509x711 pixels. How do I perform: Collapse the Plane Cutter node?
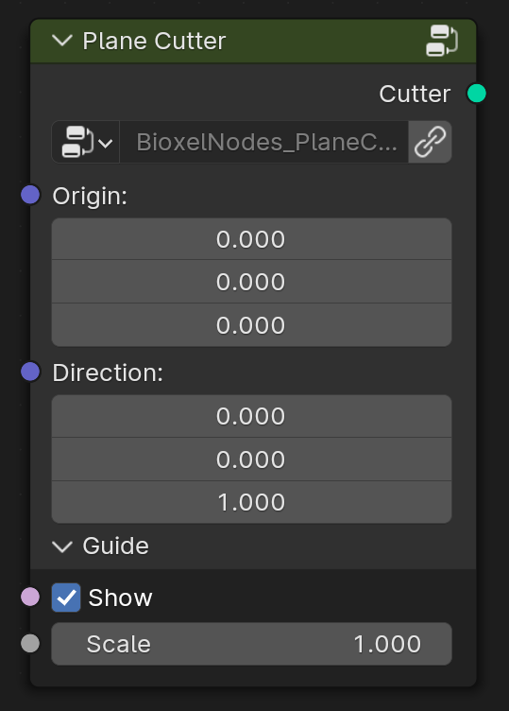62,41
